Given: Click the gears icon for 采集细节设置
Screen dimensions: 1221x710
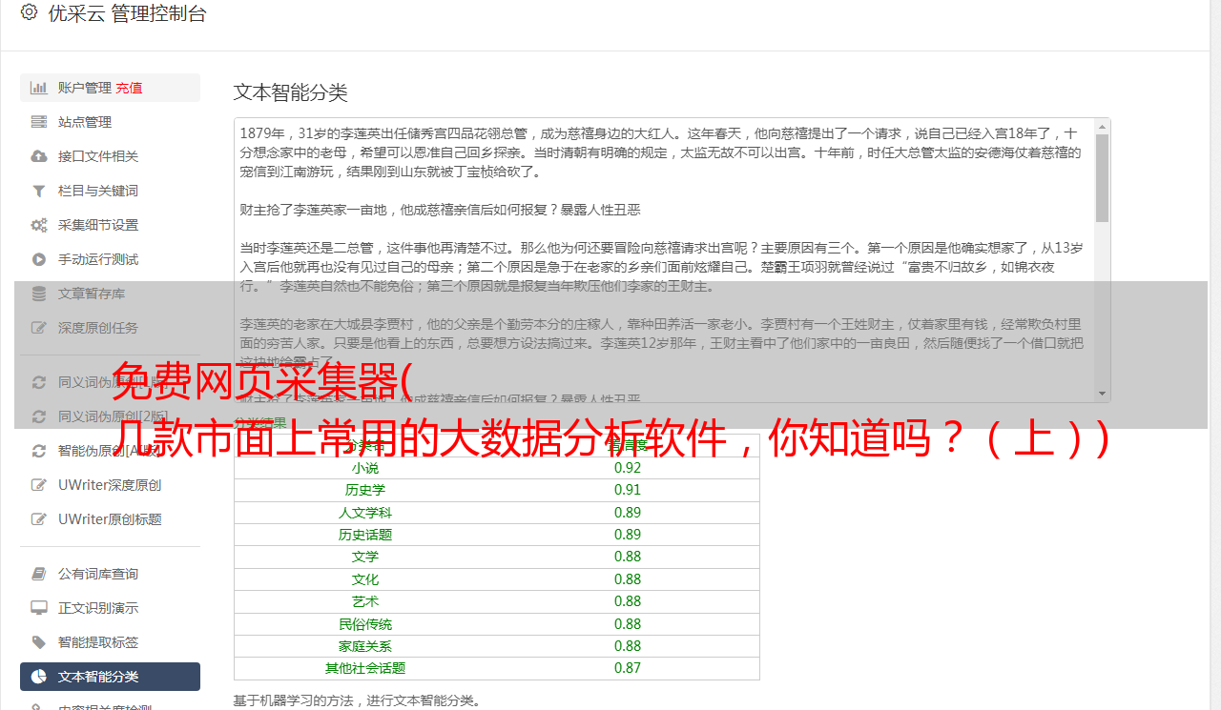Looking at the screenshot, I should 39,225.
